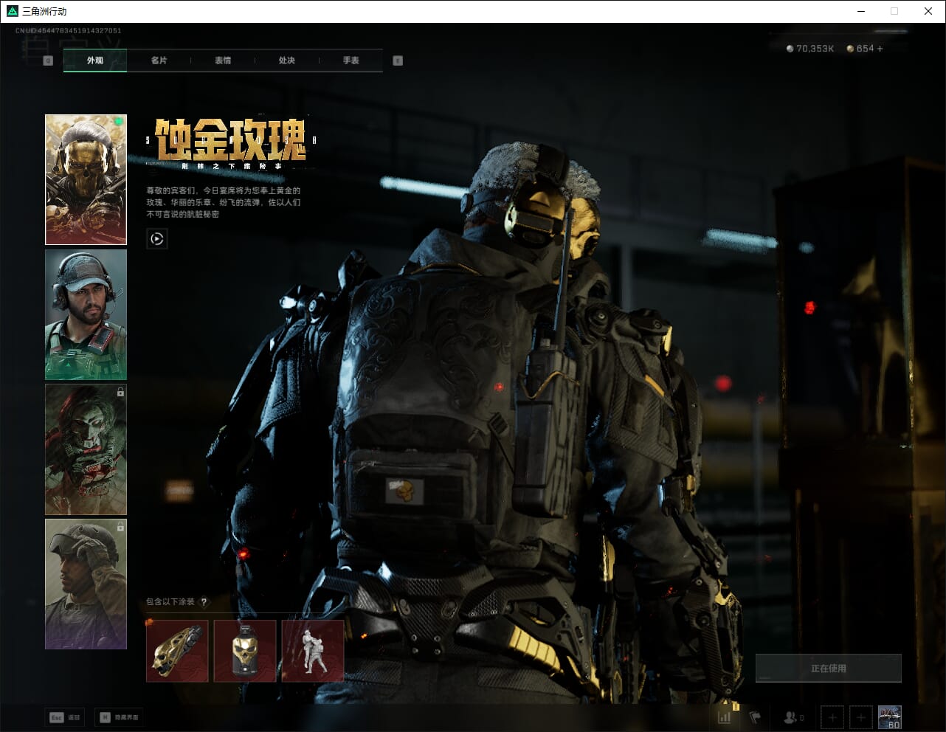Click the first empty squad slot plus
This screenshot has width=946, height=732.
pyautogui.click(x=832, y=717)
